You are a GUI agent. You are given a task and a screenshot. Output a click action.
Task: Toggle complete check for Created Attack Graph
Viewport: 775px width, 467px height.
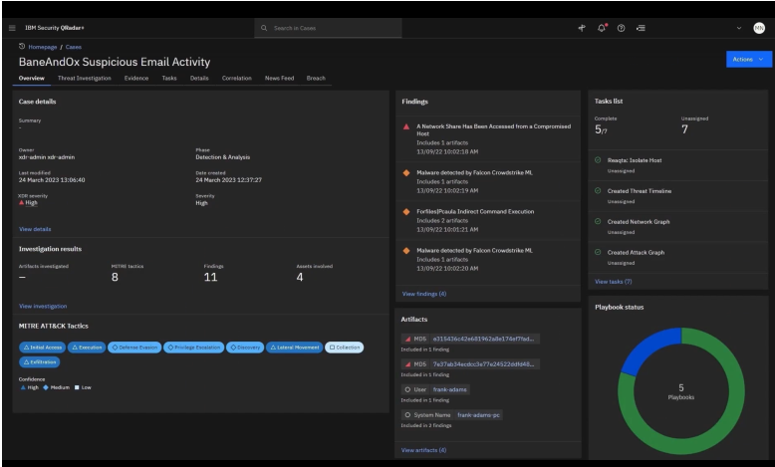point(598,252)
